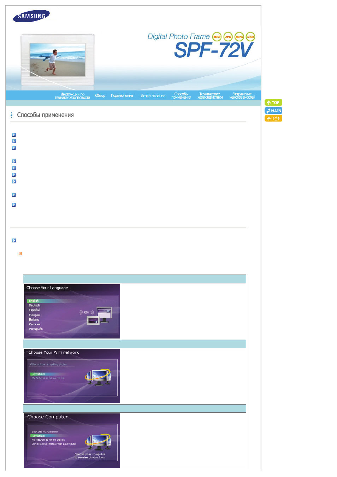Open Способы применения tab in navigation bar

coord(181,96)
